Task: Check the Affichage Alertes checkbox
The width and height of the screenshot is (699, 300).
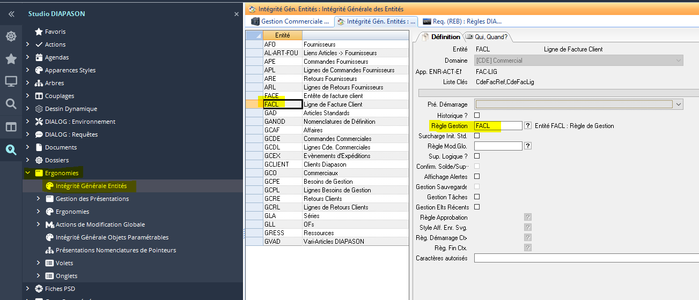Action: pos(477,176)
